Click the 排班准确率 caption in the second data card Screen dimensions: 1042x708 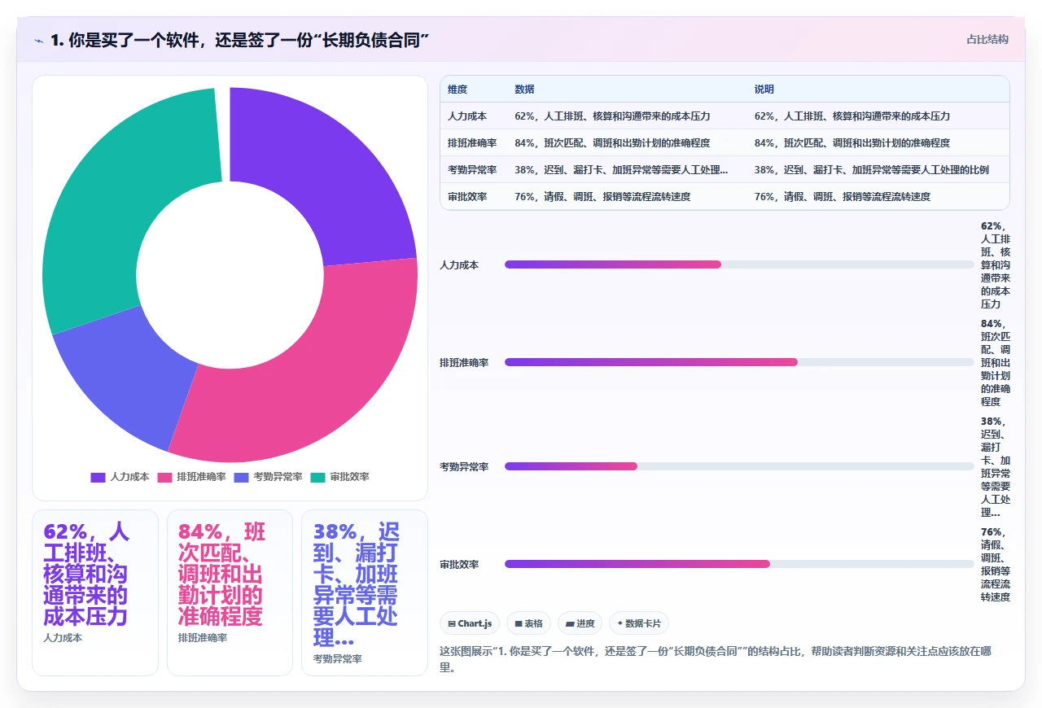[203, 638]
